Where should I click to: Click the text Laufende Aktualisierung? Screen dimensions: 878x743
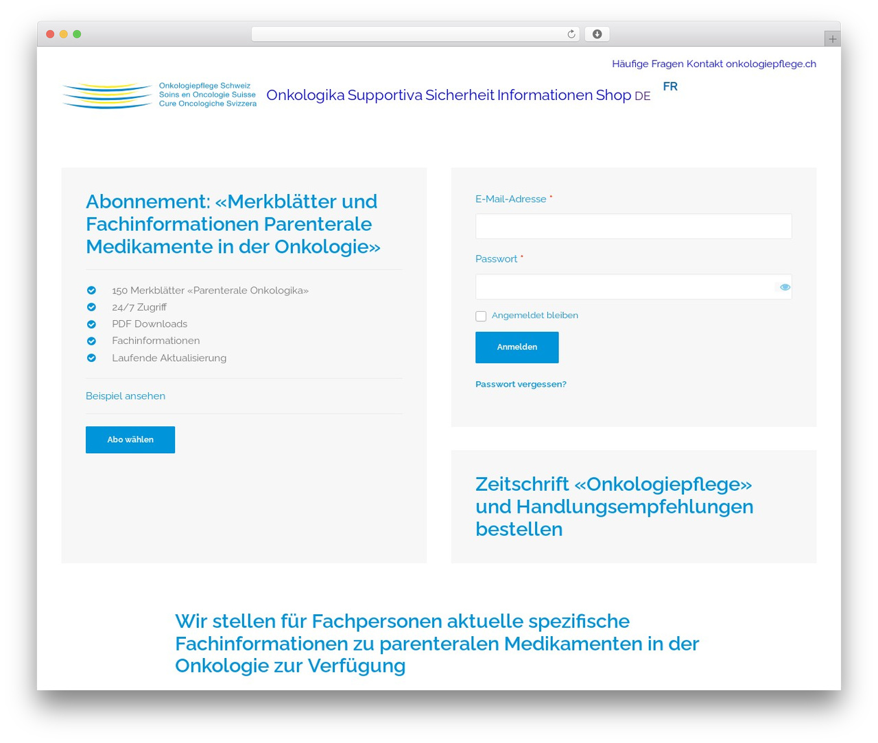coord(169,358)
